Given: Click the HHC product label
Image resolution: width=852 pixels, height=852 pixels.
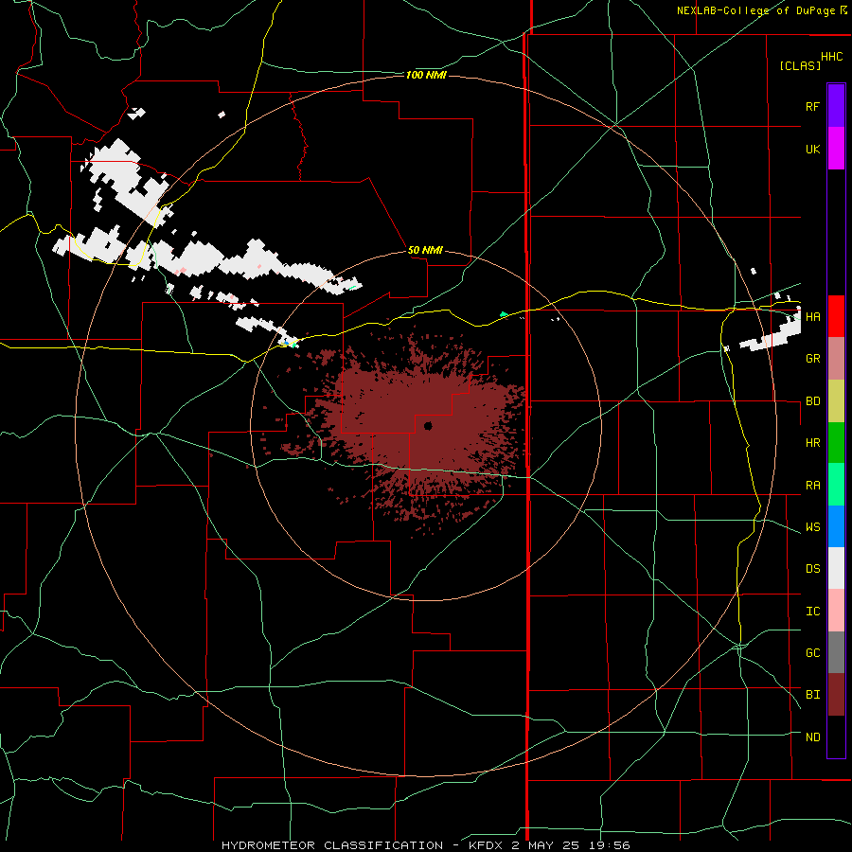Looking at the screenshot, I should coord(832,57).
